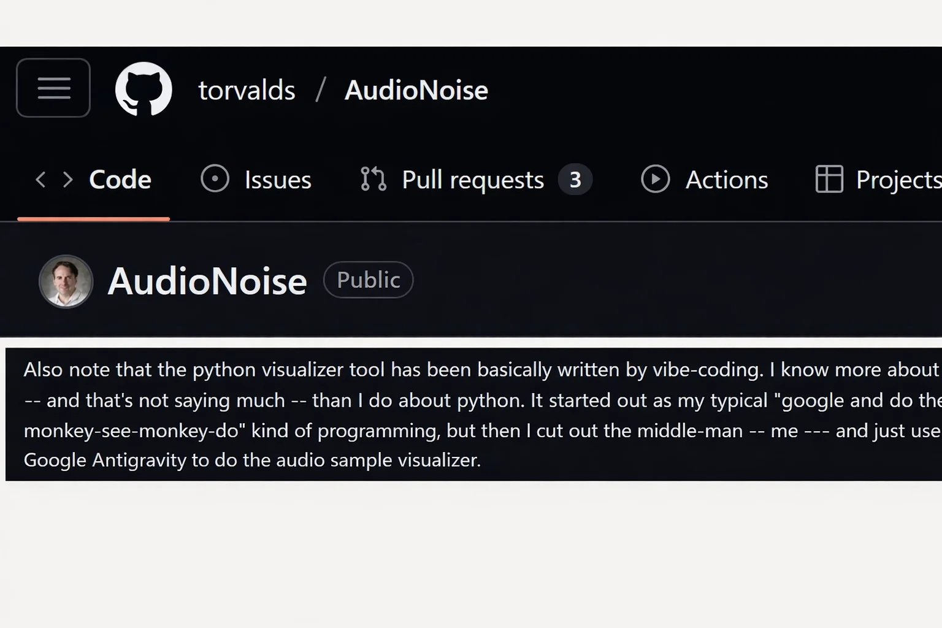Open the Projects tab

click(898, 180)
